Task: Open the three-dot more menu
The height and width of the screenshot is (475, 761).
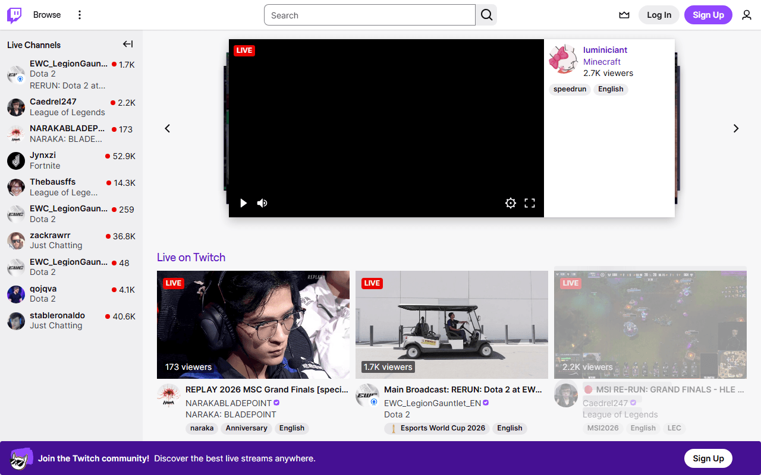Action: click(80, 15)
